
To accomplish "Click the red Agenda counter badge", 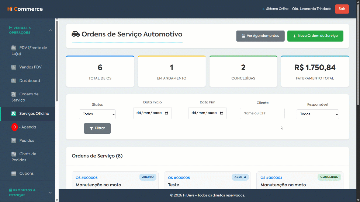I will 14,127.
